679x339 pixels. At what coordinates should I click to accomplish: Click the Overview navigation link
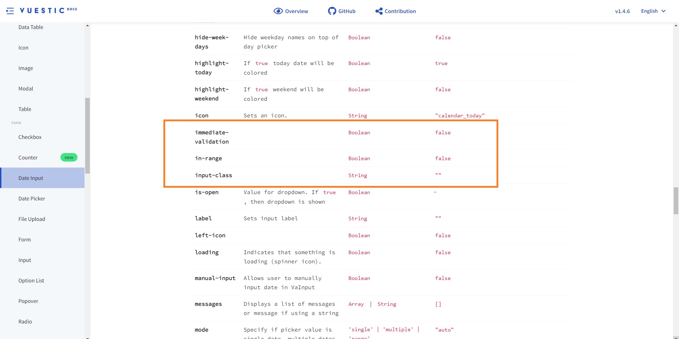tap(296, 11)
